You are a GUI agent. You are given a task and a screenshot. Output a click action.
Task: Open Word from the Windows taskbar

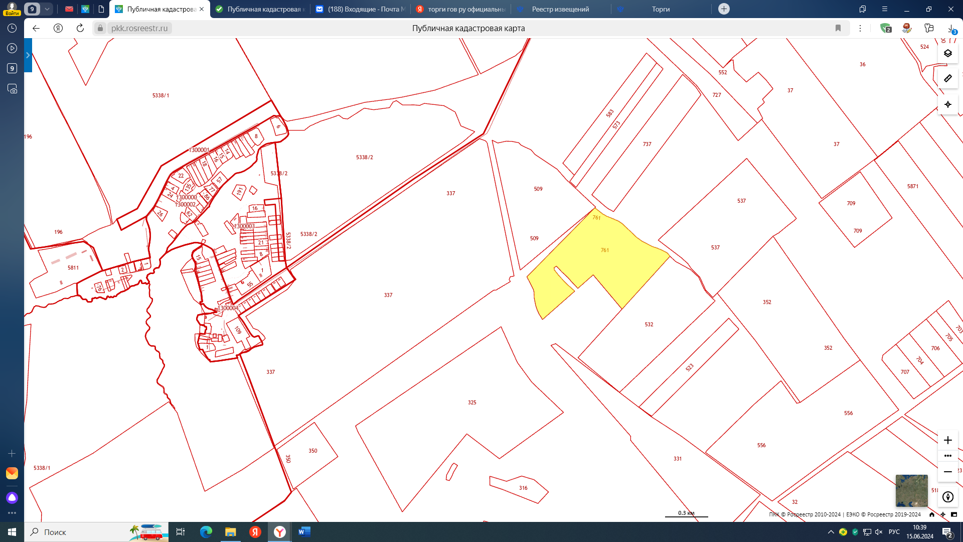[x=304, y=532]
